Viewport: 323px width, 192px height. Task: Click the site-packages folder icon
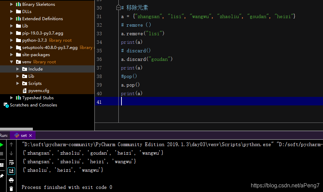[18, 55]
